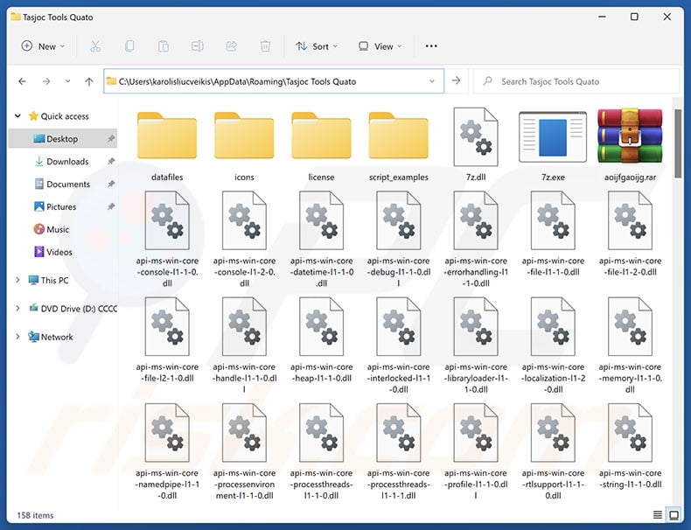Expand address bar history dropdown

click(432, 81)
